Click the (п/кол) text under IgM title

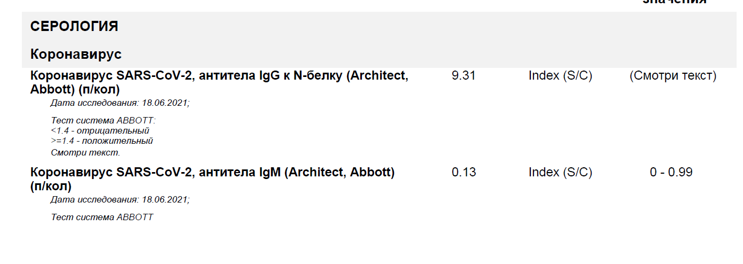[51, 187]
